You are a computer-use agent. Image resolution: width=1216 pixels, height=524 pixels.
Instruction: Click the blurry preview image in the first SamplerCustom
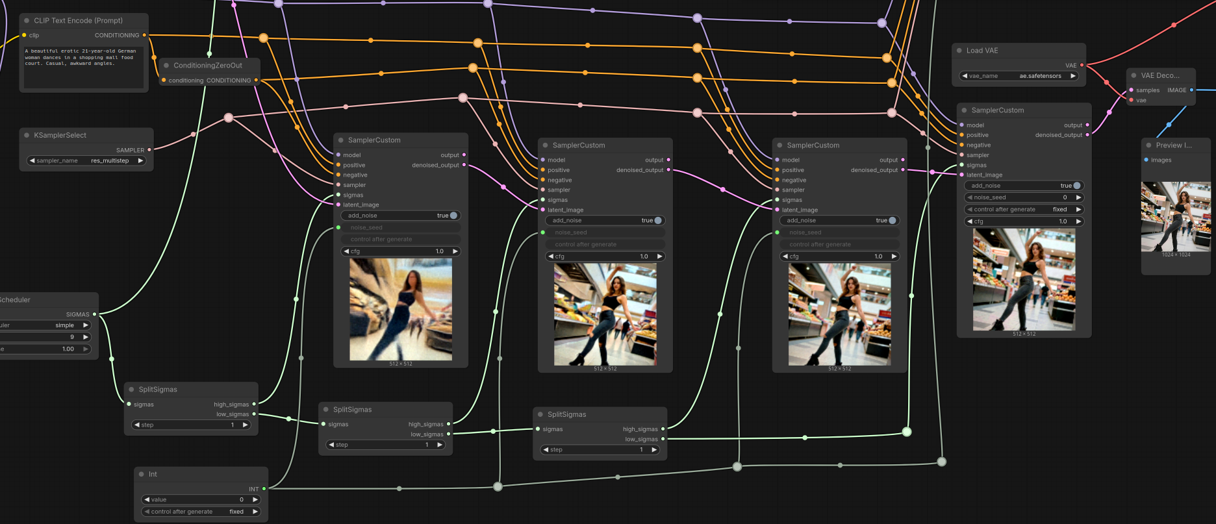pyautogui.click(x=401, y=309)
